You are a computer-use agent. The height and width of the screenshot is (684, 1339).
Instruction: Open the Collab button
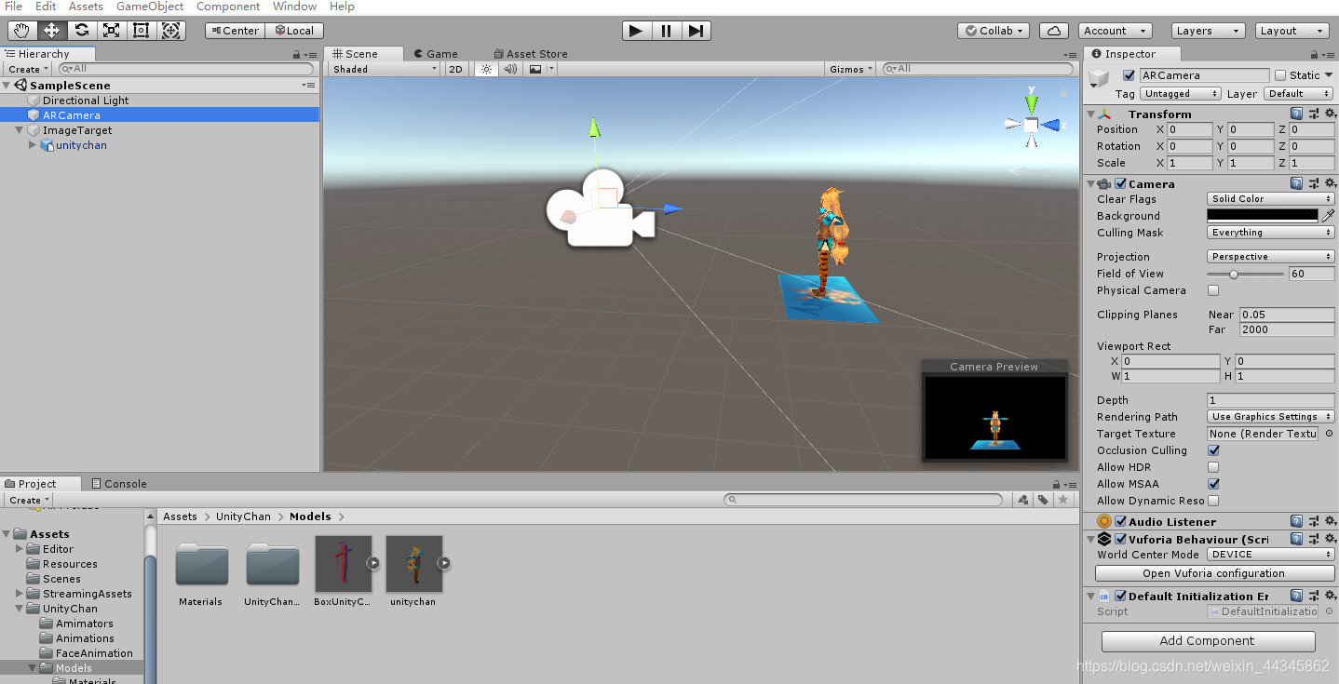(994, 31)
